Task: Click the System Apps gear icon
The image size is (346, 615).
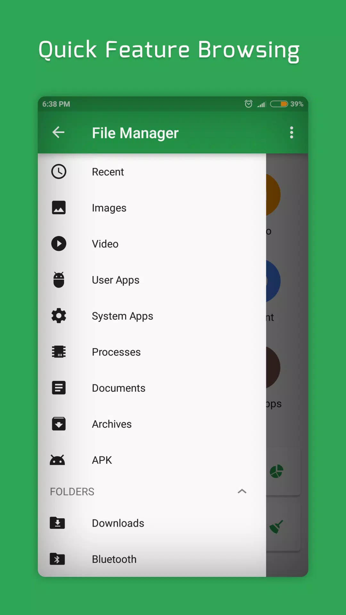Action: pos(59,316)
